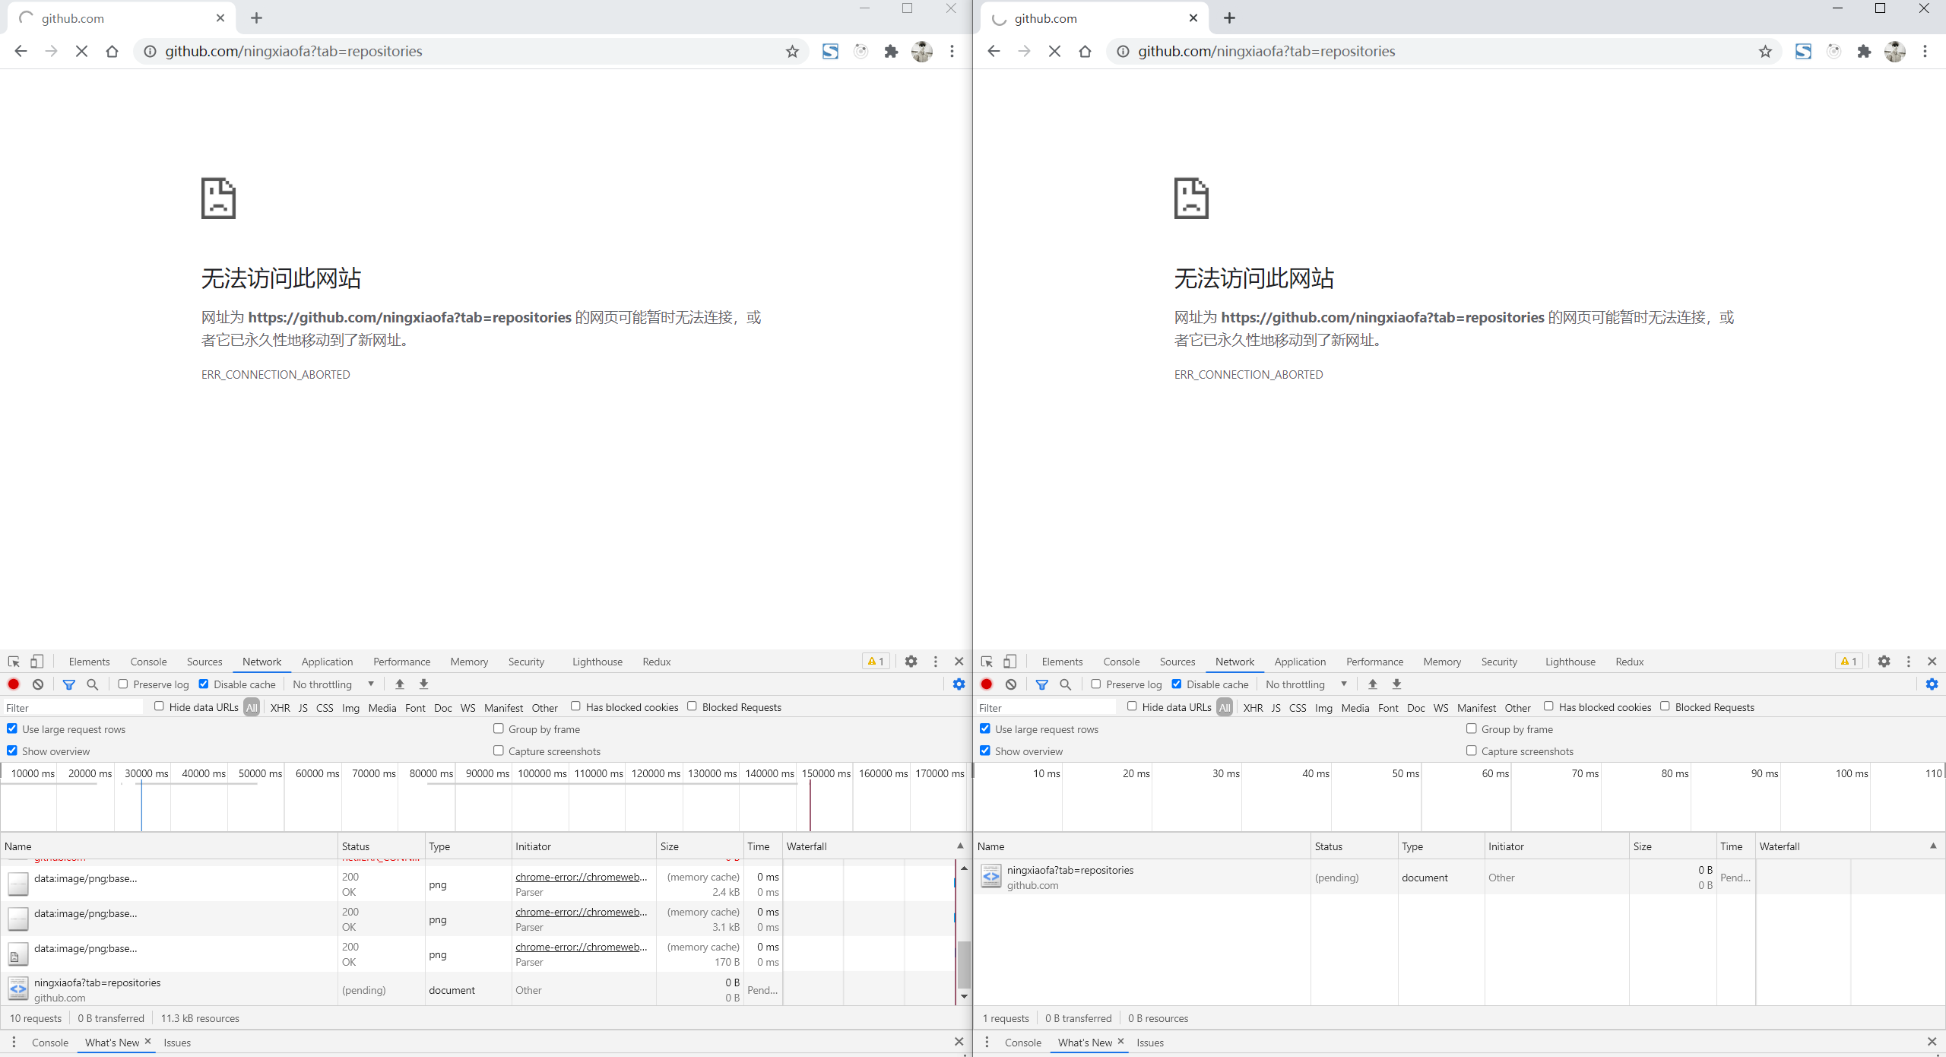Stop loading page in right browser window
Screen dimensions: 1946x1057
click(1054, 52)
